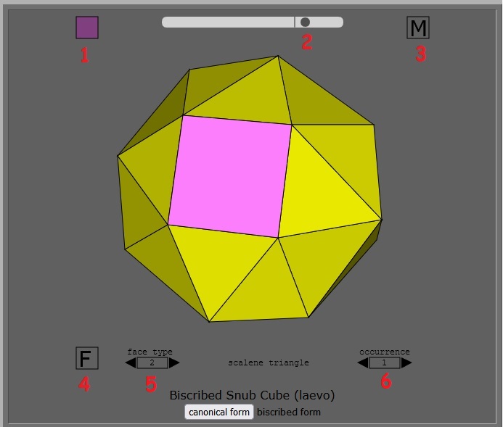The height and width of the screenshot is (427, 503).
Task: Increase occurrence with right arrow
Action: [406, 363]
